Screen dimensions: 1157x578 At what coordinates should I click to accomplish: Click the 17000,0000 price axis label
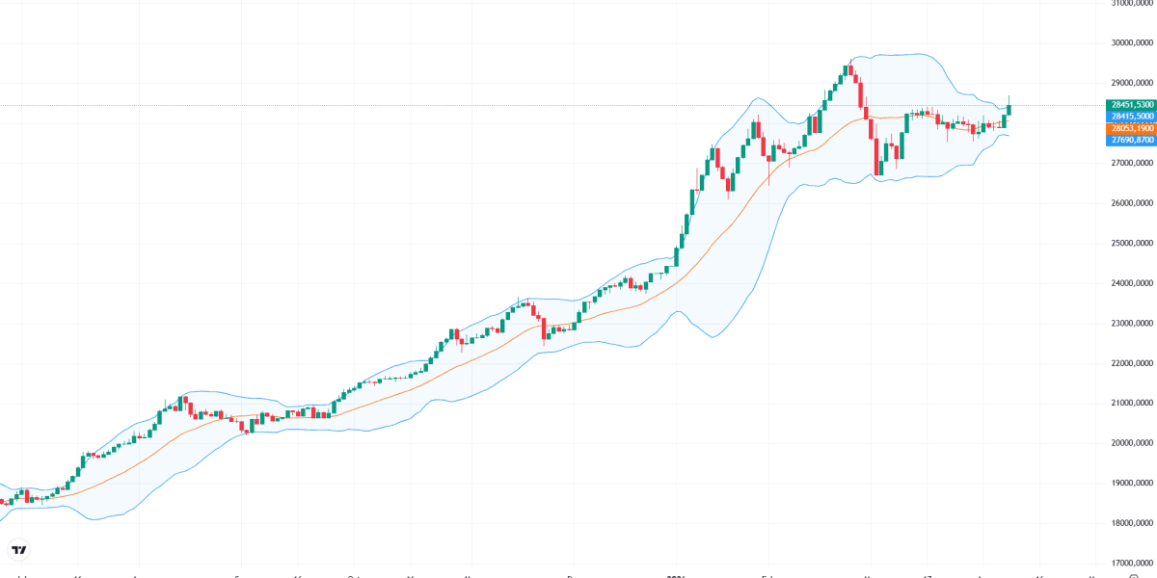pyautogui.click(x=1132, y=563)
